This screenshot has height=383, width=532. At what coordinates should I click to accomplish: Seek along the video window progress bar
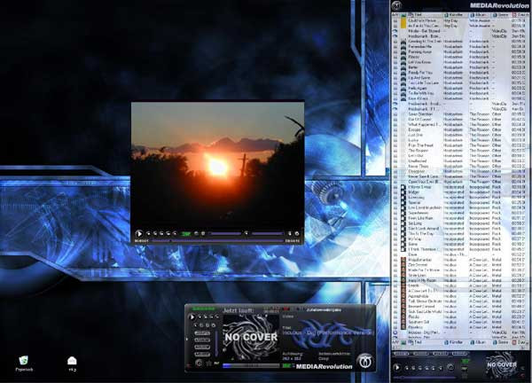[217, 241]
